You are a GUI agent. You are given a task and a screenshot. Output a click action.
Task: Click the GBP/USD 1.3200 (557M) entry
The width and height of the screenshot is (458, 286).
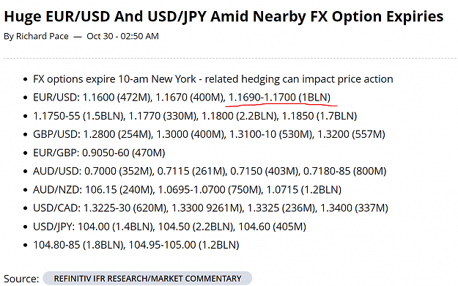point(351,134)
